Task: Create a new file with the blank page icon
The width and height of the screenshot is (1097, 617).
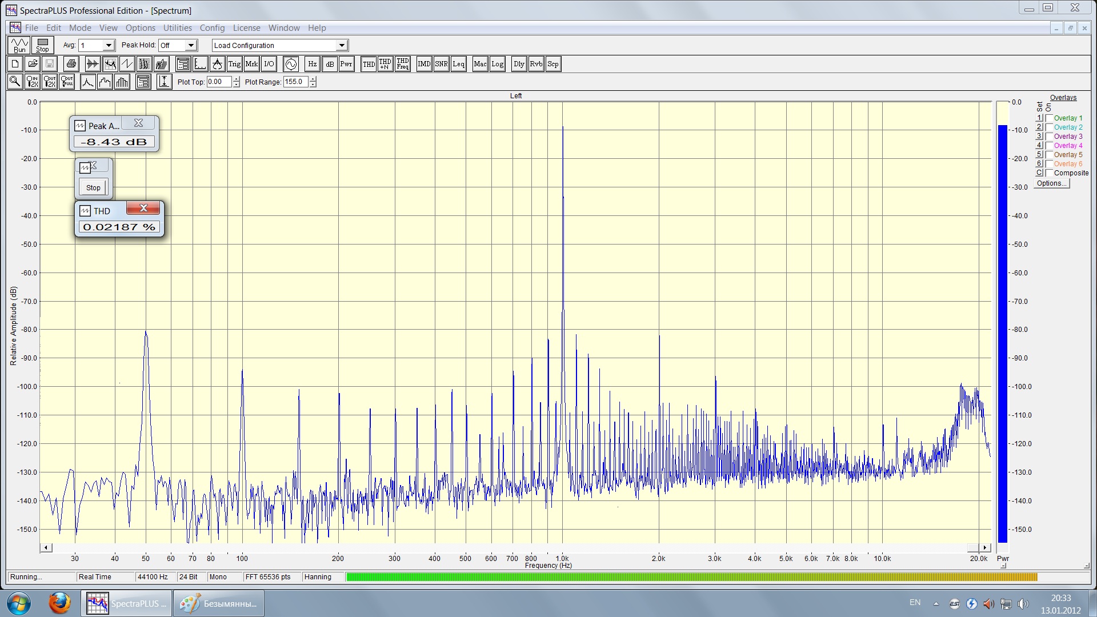Action: (15, 64)
